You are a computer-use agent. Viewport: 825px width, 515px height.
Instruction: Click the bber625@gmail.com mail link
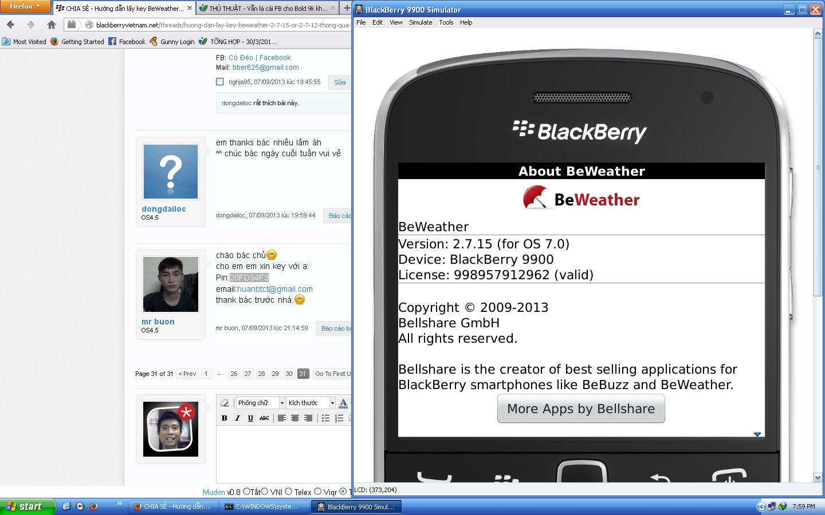265,68
